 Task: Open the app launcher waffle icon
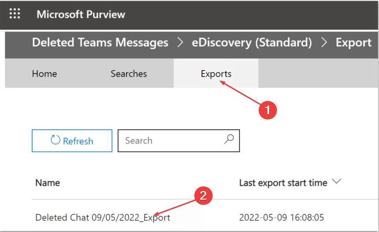(15, 14)
